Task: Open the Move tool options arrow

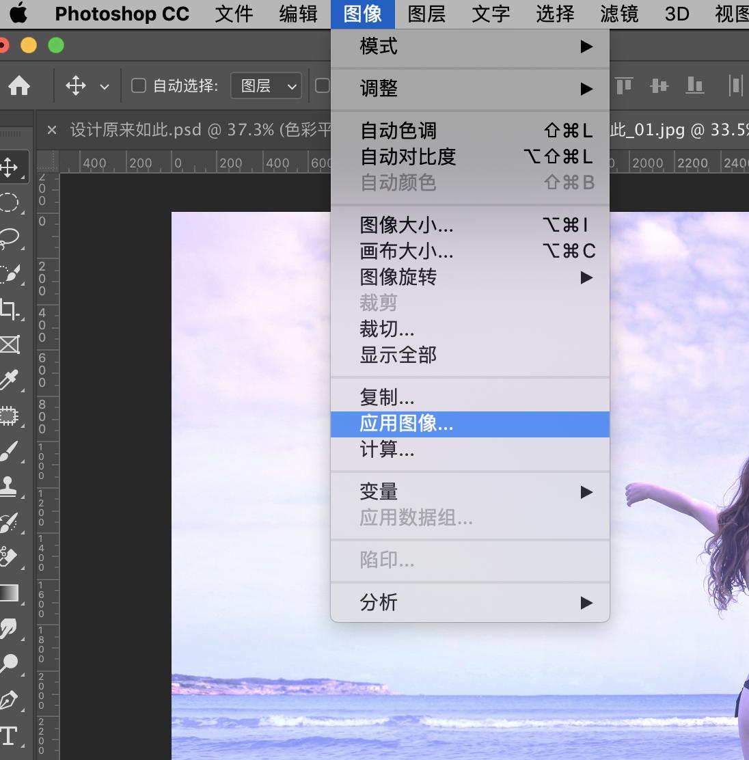Action: [x=104, y=85]
